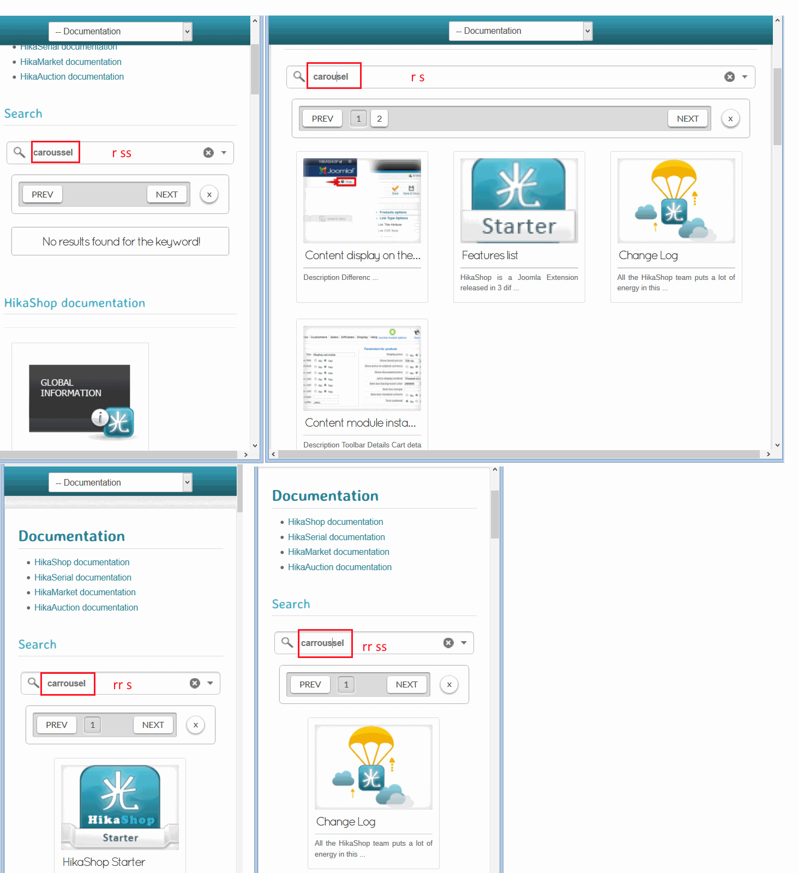This screenshot has width=798, height=873.
Task: Close the 'carousel' results with the round x button
Action: coord(730,118)
